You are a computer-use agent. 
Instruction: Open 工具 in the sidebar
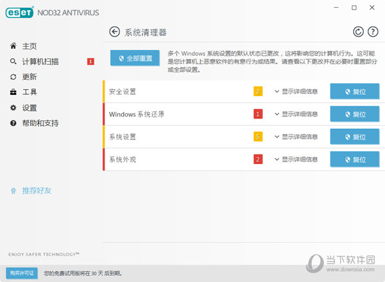tap(30, 92)
